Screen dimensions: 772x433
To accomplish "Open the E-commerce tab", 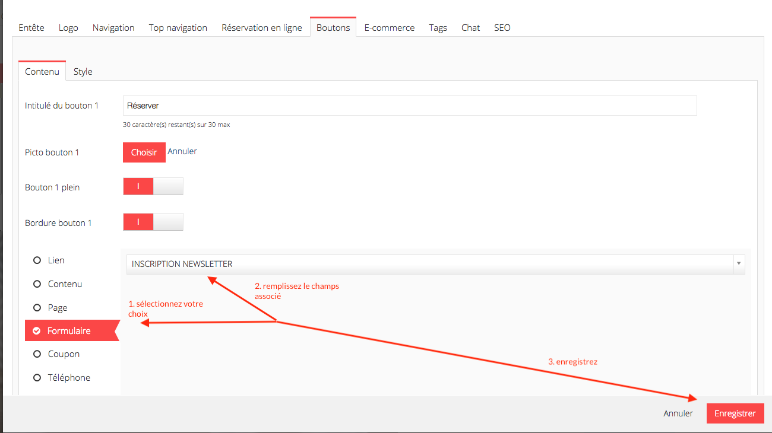I will pyautogui.click(x=390, y=27).
